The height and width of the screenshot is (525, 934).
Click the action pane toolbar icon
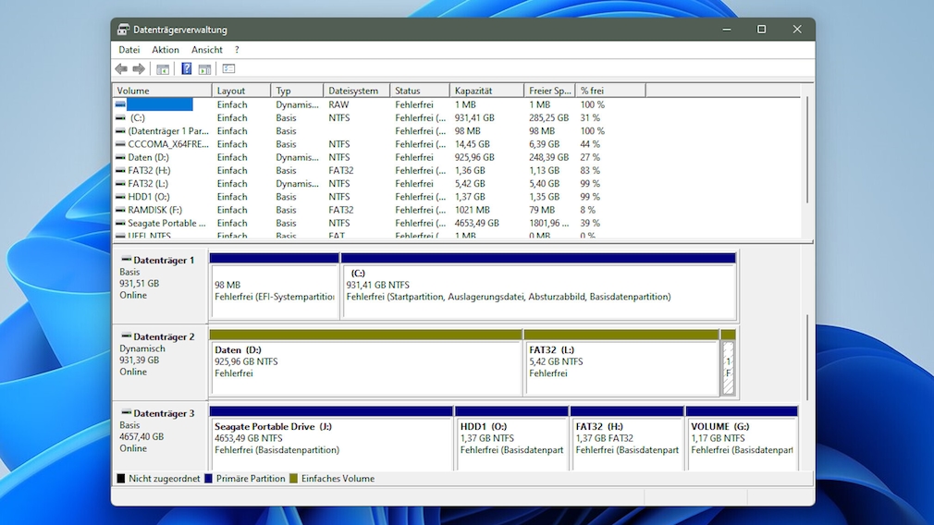tap(204, 69)
